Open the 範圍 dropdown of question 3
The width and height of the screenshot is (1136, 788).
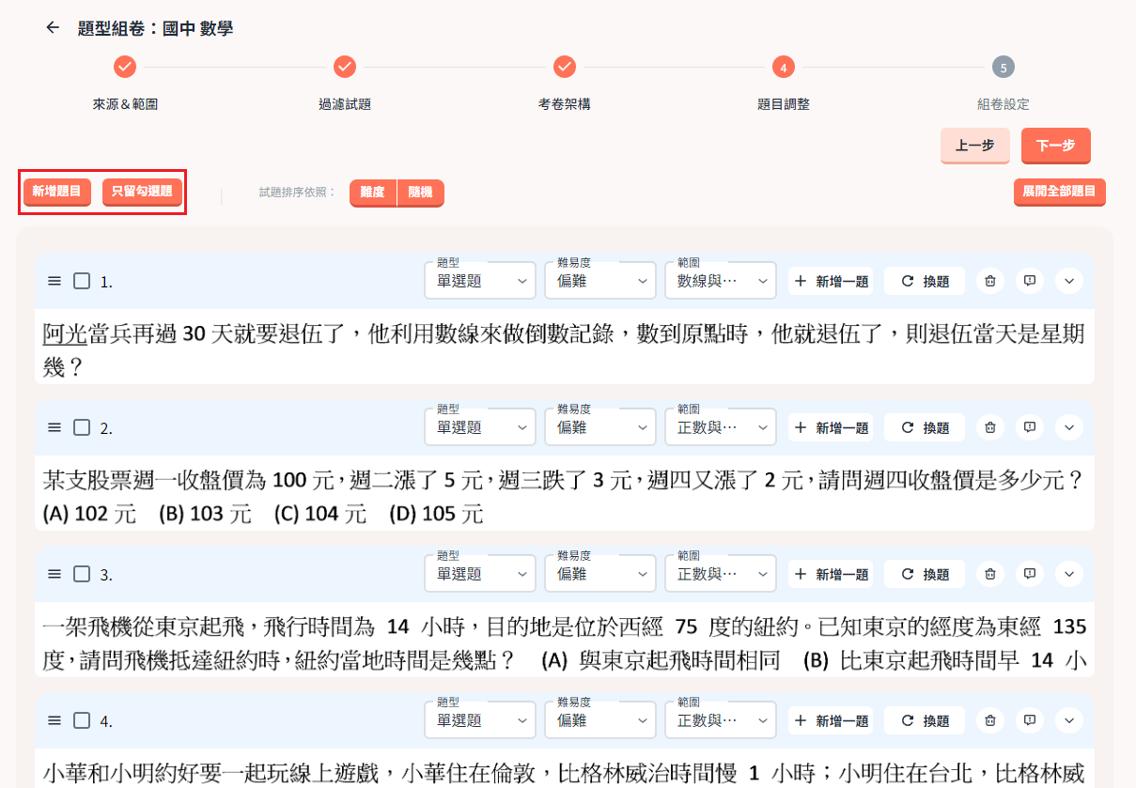coord(721,574)
